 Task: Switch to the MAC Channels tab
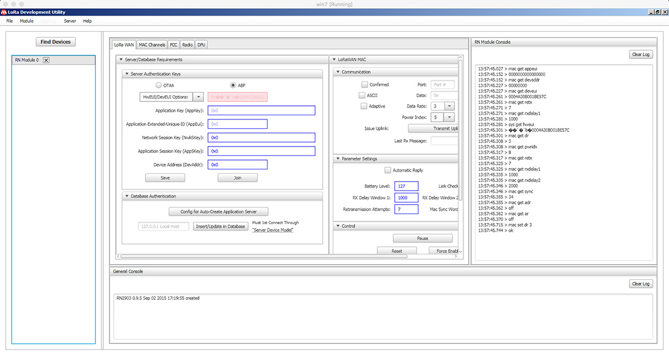pos(152,45)
